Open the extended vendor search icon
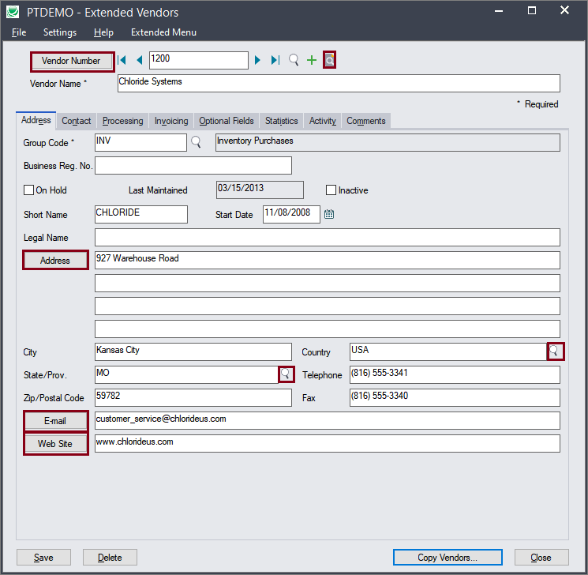The image size is (588, 575). click(330, 60)
